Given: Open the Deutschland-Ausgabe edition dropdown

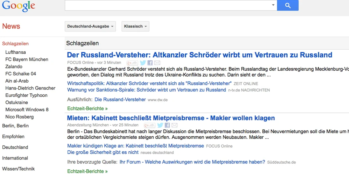Looking at the screenshot, I should point(90,26).
